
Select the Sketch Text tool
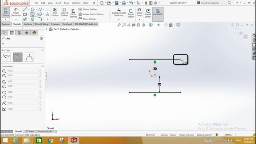click(x=48, y=14)
